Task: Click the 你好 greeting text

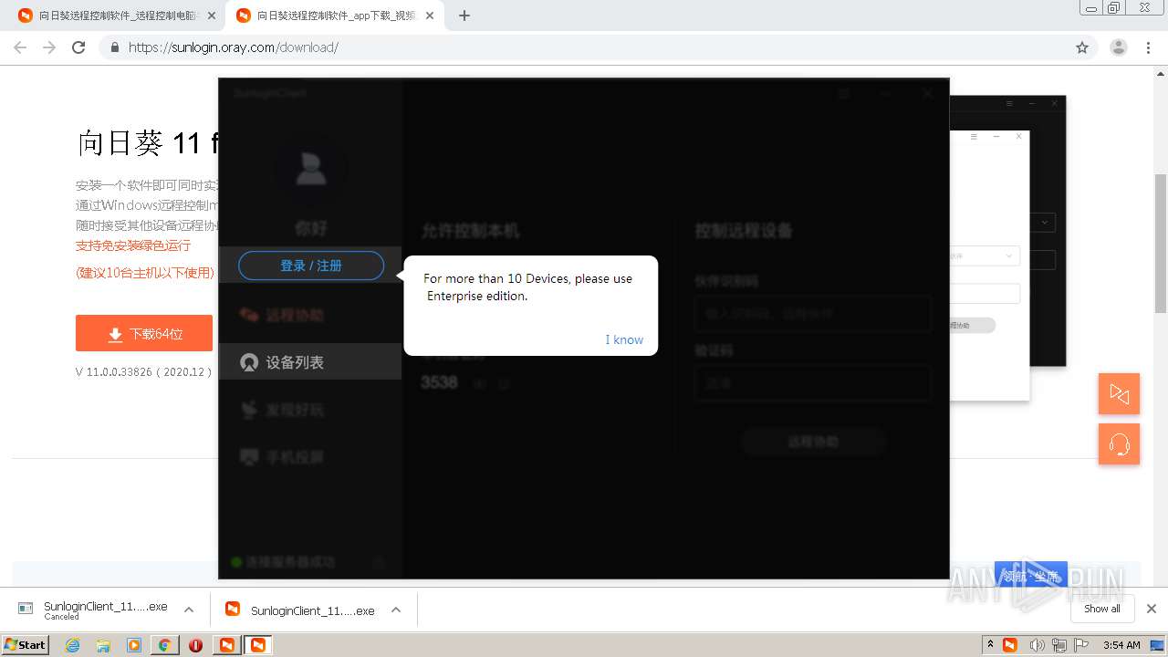Action: pos(311,227)
